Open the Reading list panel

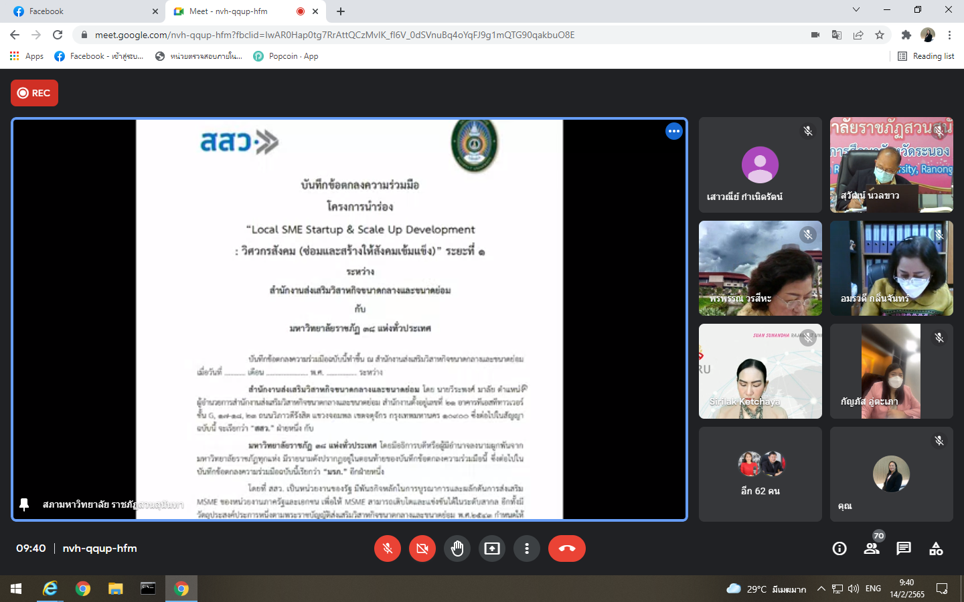[926, 56]
